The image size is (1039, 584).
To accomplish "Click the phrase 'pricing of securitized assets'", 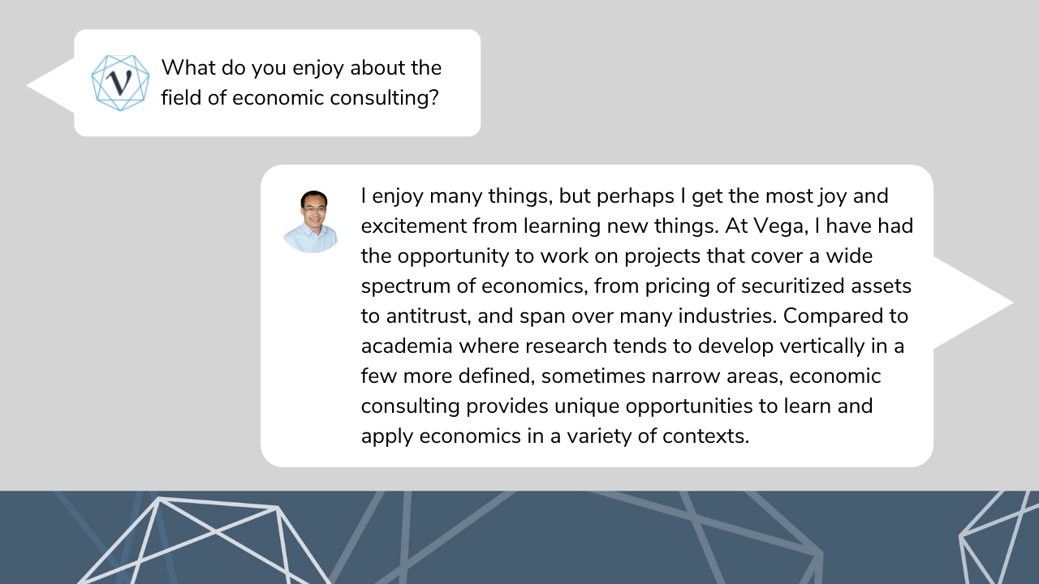I will (758, 286).
